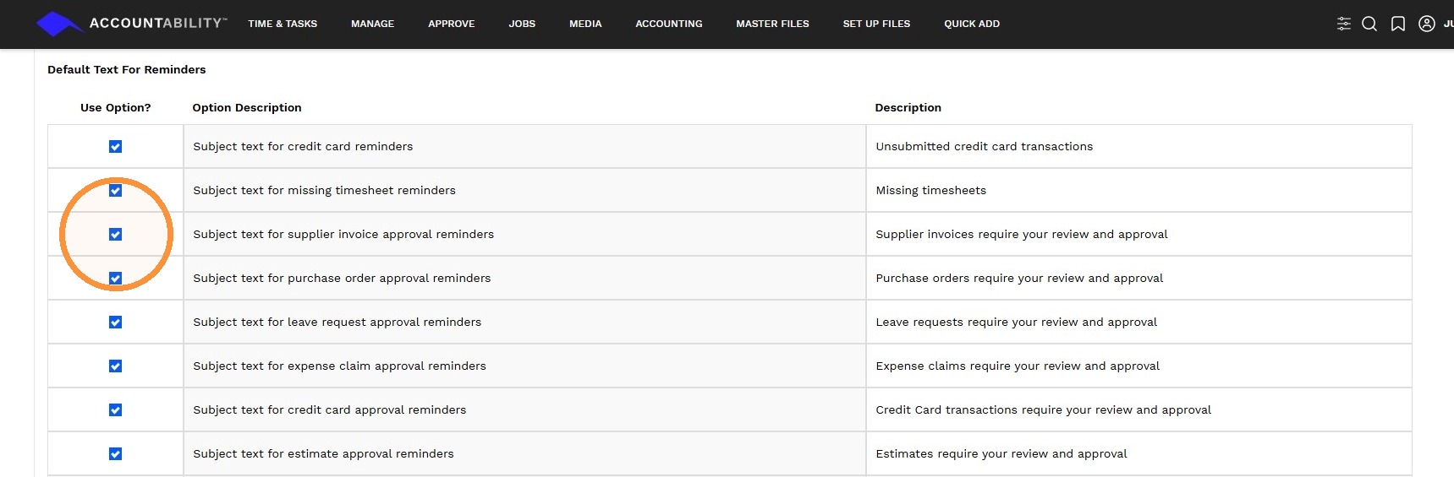Toggle purchase order approval reminders checkbox
Viewport: 1454px width, 477px height.
coord(116,279)
